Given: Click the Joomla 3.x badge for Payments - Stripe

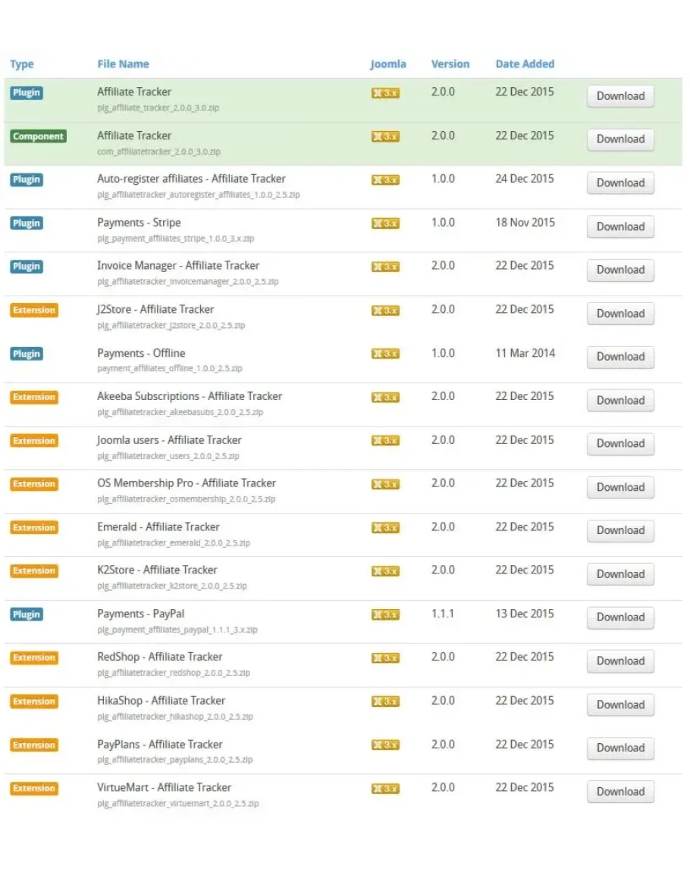Looking at the screenshot, I should 385,223.
